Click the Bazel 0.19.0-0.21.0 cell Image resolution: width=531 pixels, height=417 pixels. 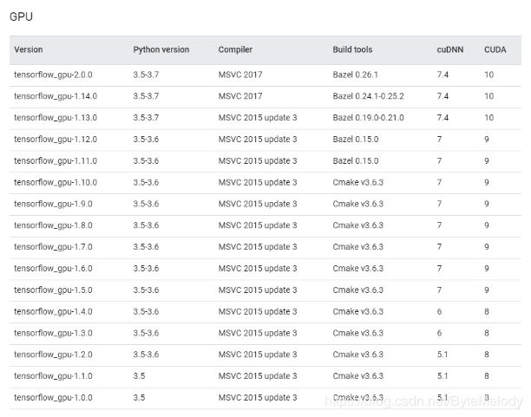pos(369,118)
